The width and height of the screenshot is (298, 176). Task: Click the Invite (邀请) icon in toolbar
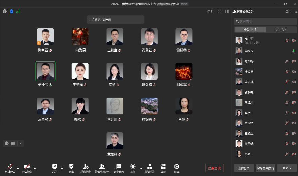[x=85, y=167]
